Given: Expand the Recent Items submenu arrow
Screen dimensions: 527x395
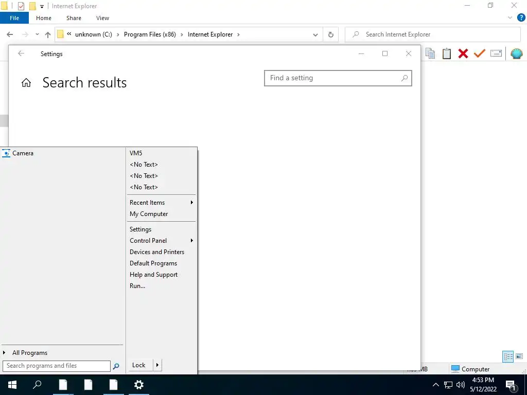Looking at the screenshot, I should point(192,203).
